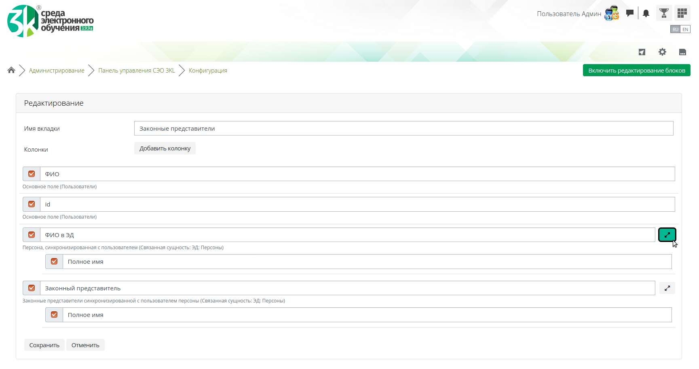Open the messages chat bubble icon
The width and height of the screenshot is (699, 369).
pos(629,13)
